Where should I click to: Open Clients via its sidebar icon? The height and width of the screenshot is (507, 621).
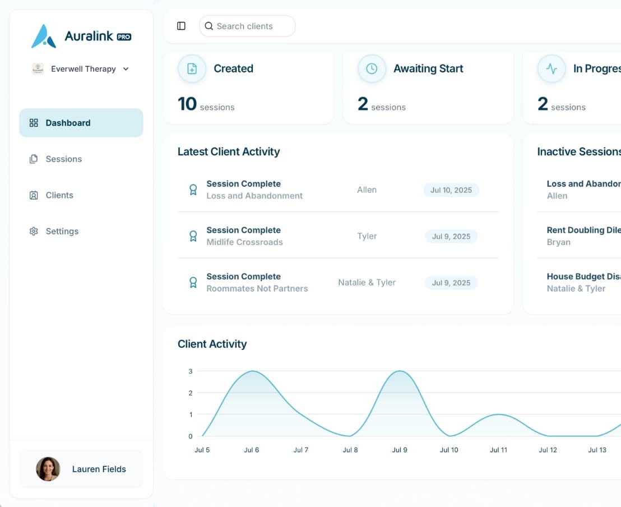(34, 195)
